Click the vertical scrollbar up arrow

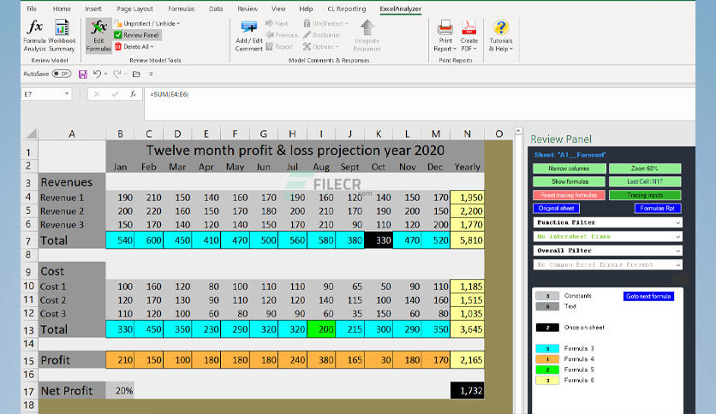[518, 132]
